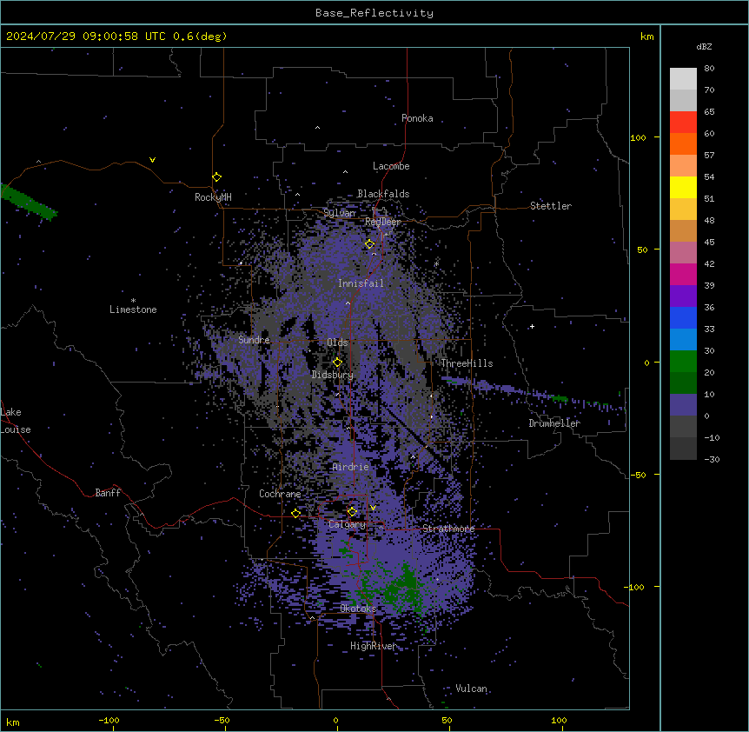Click the RedDeer city label
The height and width of the screenshot is (732, 749).
click(383, 222)
